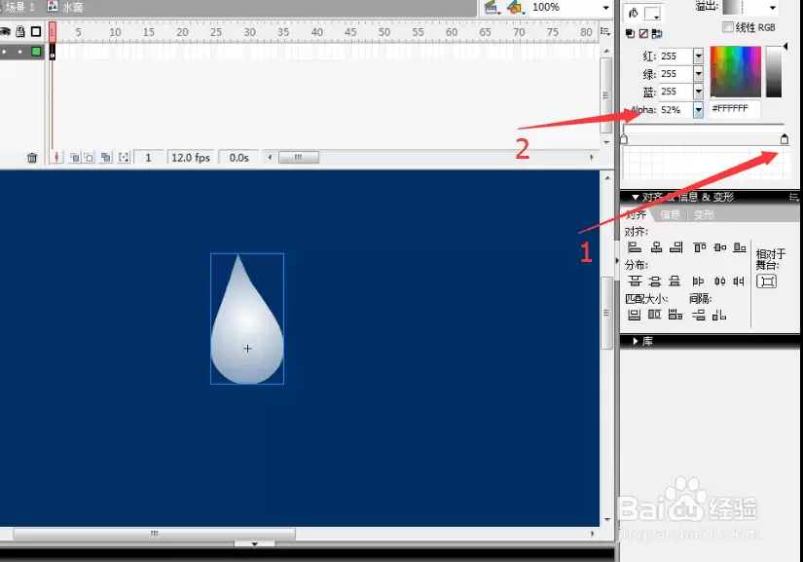Click distribute right edge icon
The height and width of the screenshot is (562, 803).
[x=738, y=281]
